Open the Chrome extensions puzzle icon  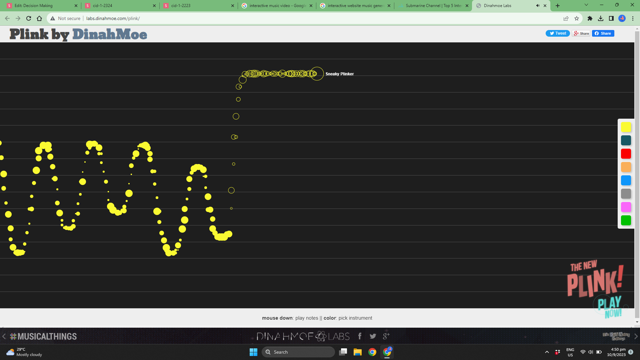[x=590, y=18]
